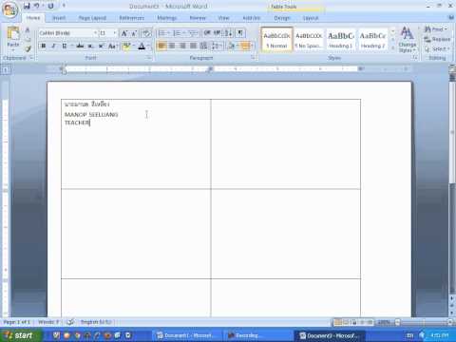Viewport: 456px width, 342px height.
Task: Open proofing errors icon in status bar
Action: click(70, 322)
